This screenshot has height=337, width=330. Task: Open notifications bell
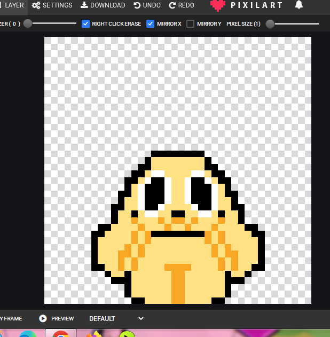coord(299,5)
